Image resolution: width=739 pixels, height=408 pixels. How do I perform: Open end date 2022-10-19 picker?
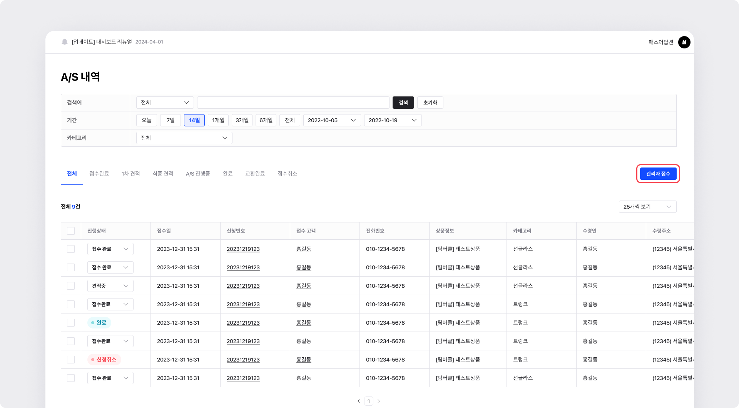(393, 120)
